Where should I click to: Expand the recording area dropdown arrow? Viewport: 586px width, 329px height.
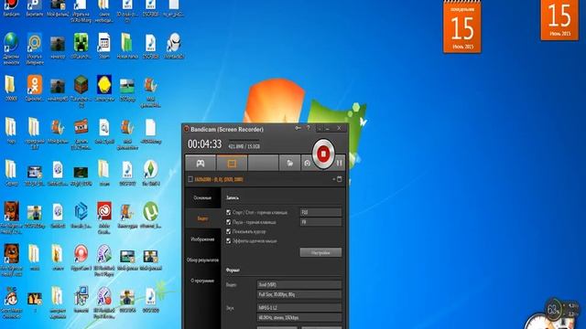(x=333, y=179)
